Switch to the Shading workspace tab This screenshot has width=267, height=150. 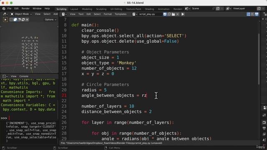tap(149, 9)
